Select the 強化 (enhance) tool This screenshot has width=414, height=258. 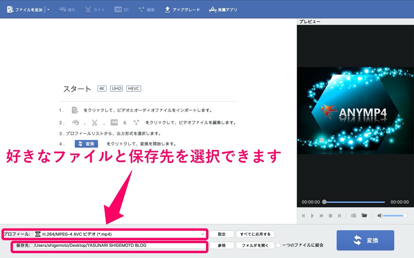point(67,10)
